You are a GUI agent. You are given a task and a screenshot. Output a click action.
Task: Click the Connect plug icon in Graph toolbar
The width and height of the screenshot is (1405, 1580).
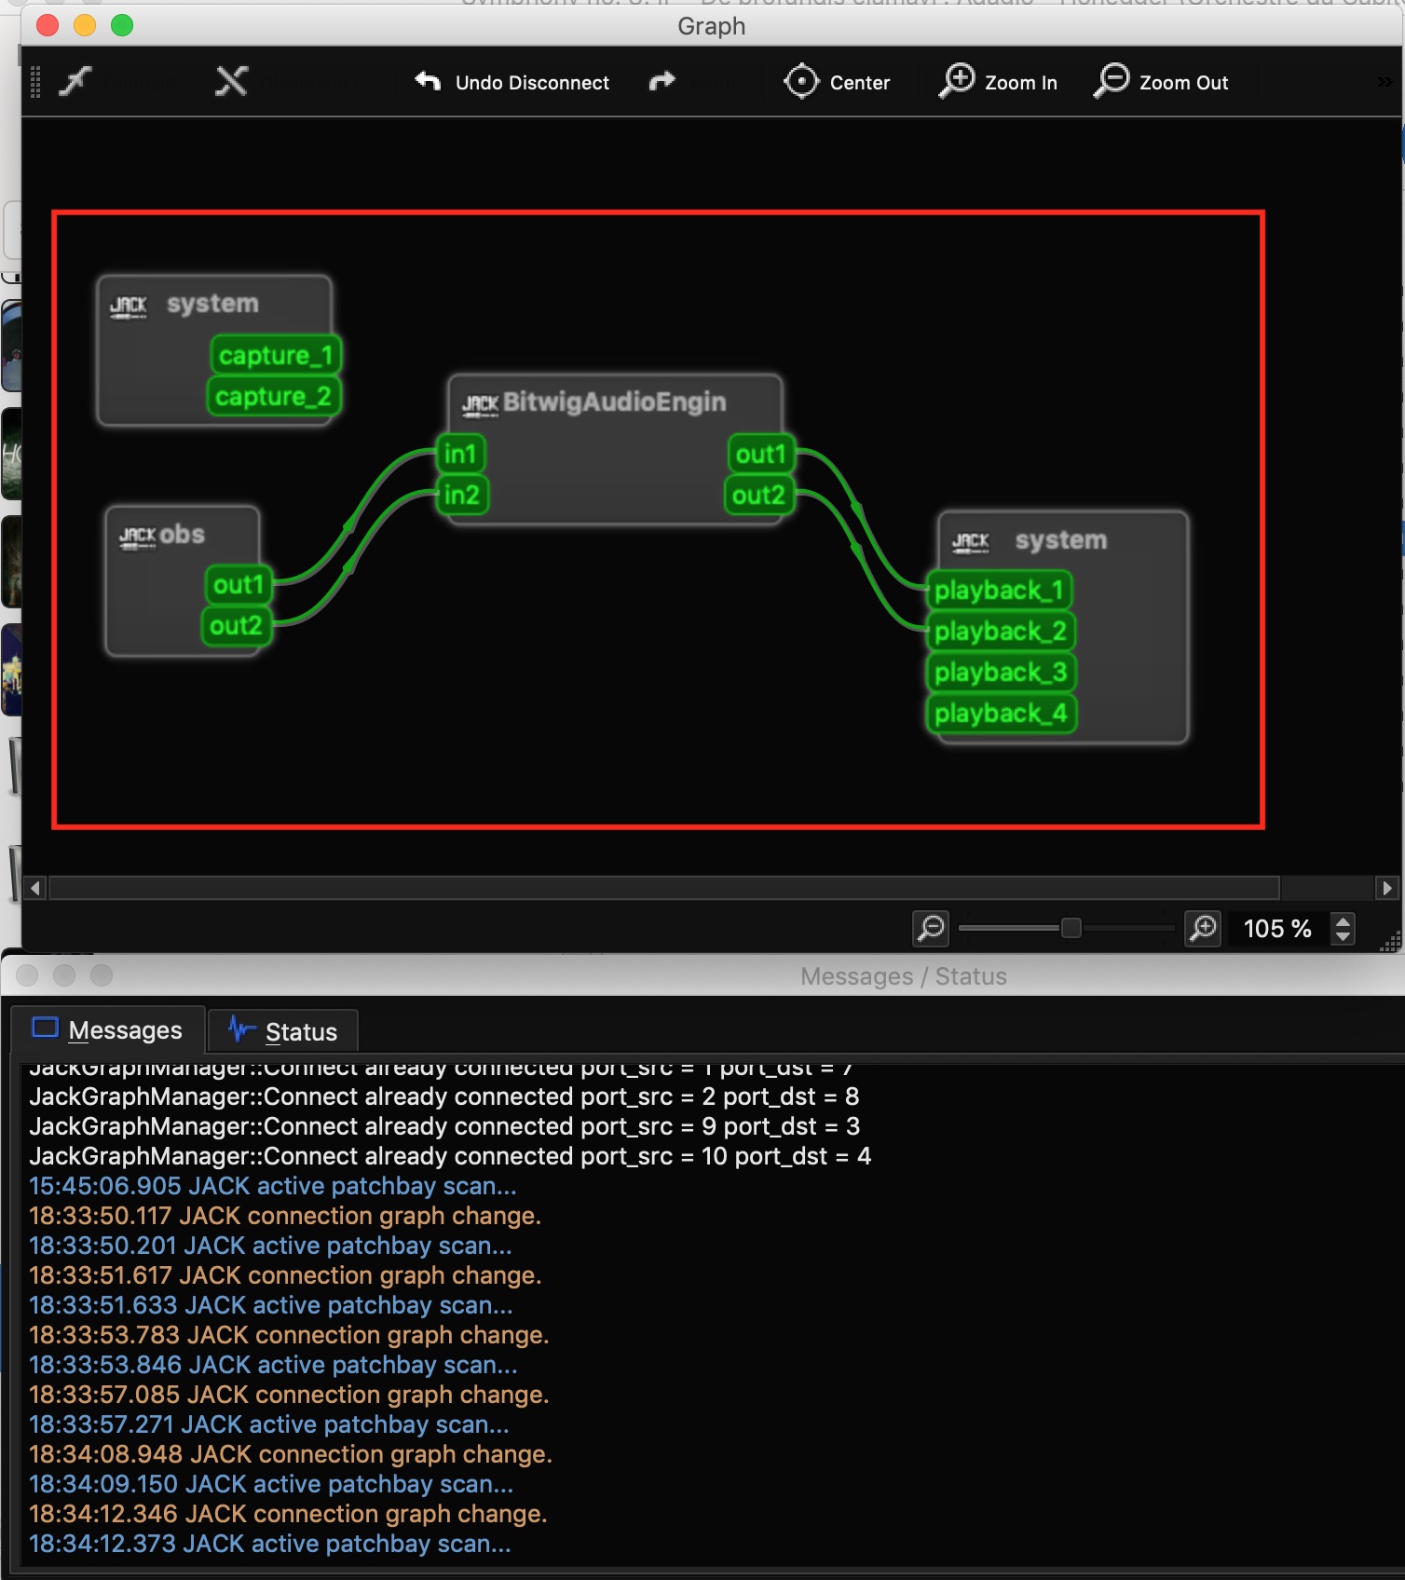point(75,81)
